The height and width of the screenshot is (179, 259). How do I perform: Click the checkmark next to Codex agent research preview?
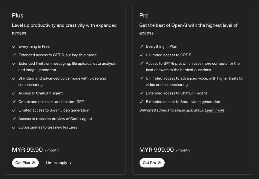click(x=14, y=119)
